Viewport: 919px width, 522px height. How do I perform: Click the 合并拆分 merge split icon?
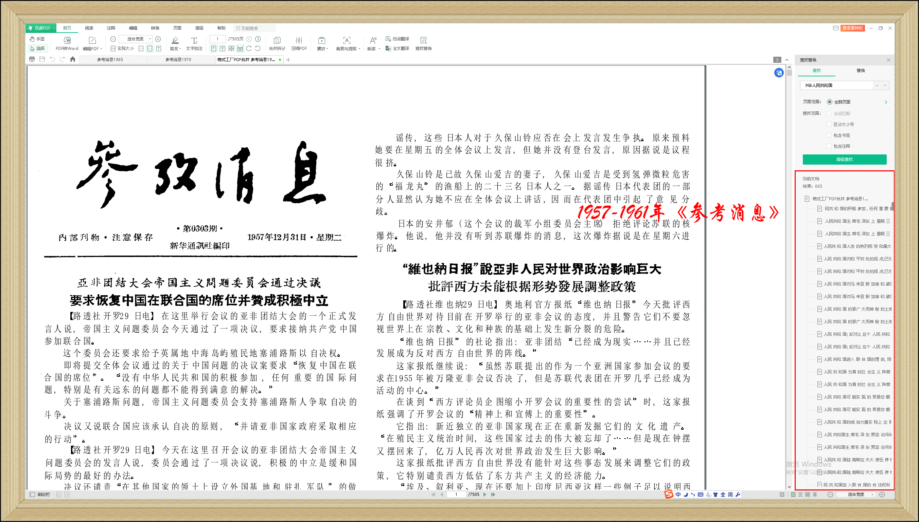[x=277, y=40]
